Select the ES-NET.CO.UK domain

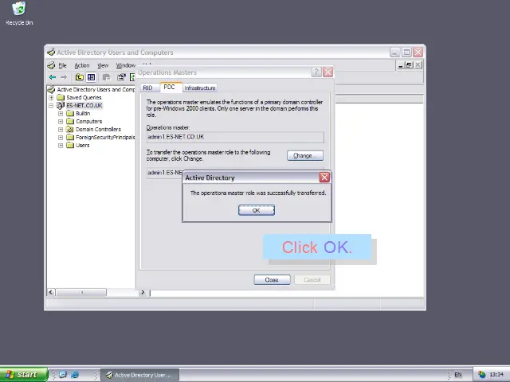(84, 106)
